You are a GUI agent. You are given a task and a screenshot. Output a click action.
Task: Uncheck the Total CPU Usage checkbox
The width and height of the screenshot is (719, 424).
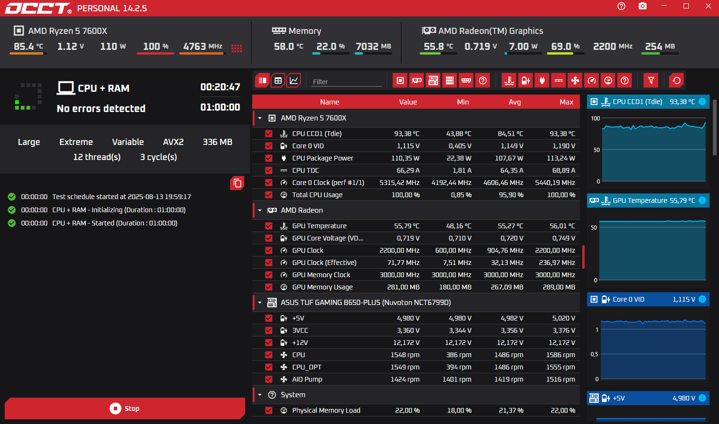pos(269,195)
